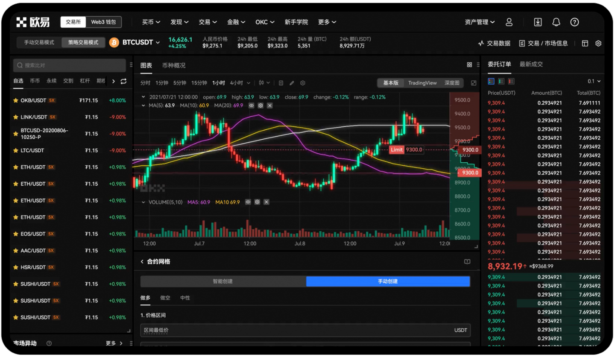
Task: Open the 币种概况 tab
Action: (x=174, y=65)
